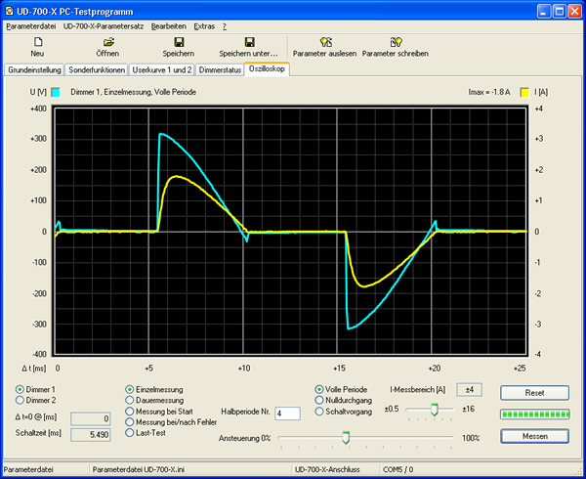Open the Extras menu

[x=203, y=25]
